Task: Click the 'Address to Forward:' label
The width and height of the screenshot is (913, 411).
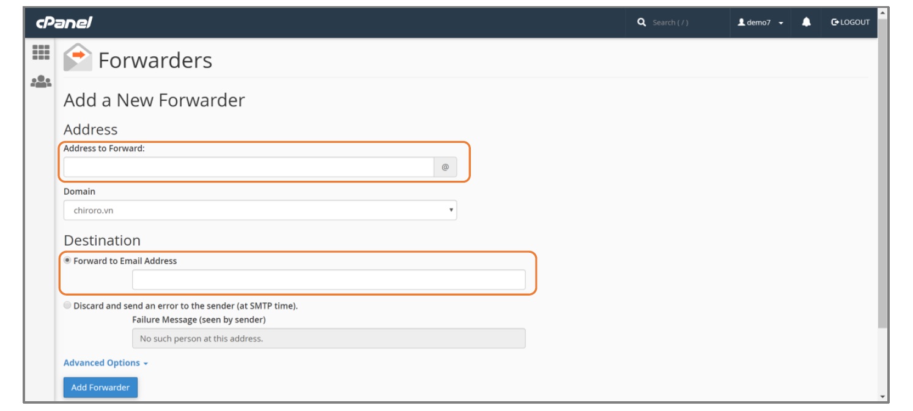Action: pos(104,148)
